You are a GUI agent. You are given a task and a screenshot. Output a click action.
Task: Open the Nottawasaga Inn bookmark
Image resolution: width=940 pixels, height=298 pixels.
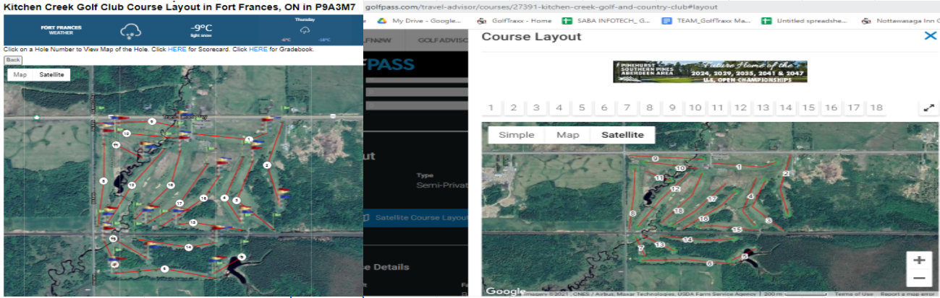(x=902, y=21)
